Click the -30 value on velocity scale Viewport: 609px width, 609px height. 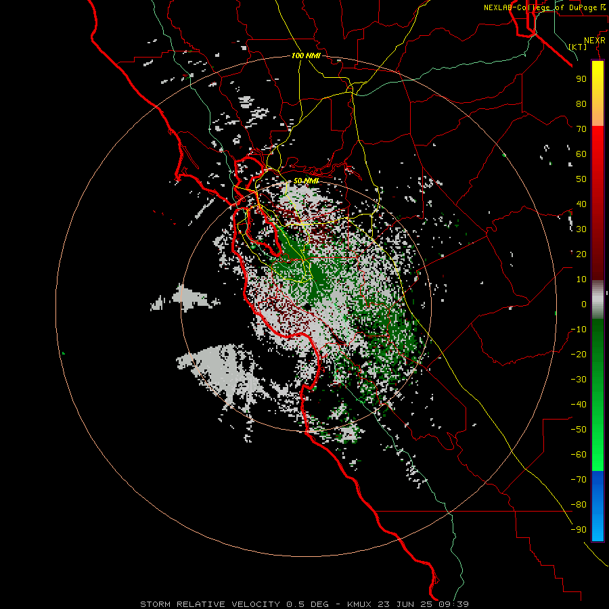click(579, 380)
